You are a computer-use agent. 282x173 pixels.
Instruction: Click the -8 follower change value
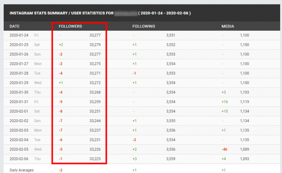61,111
